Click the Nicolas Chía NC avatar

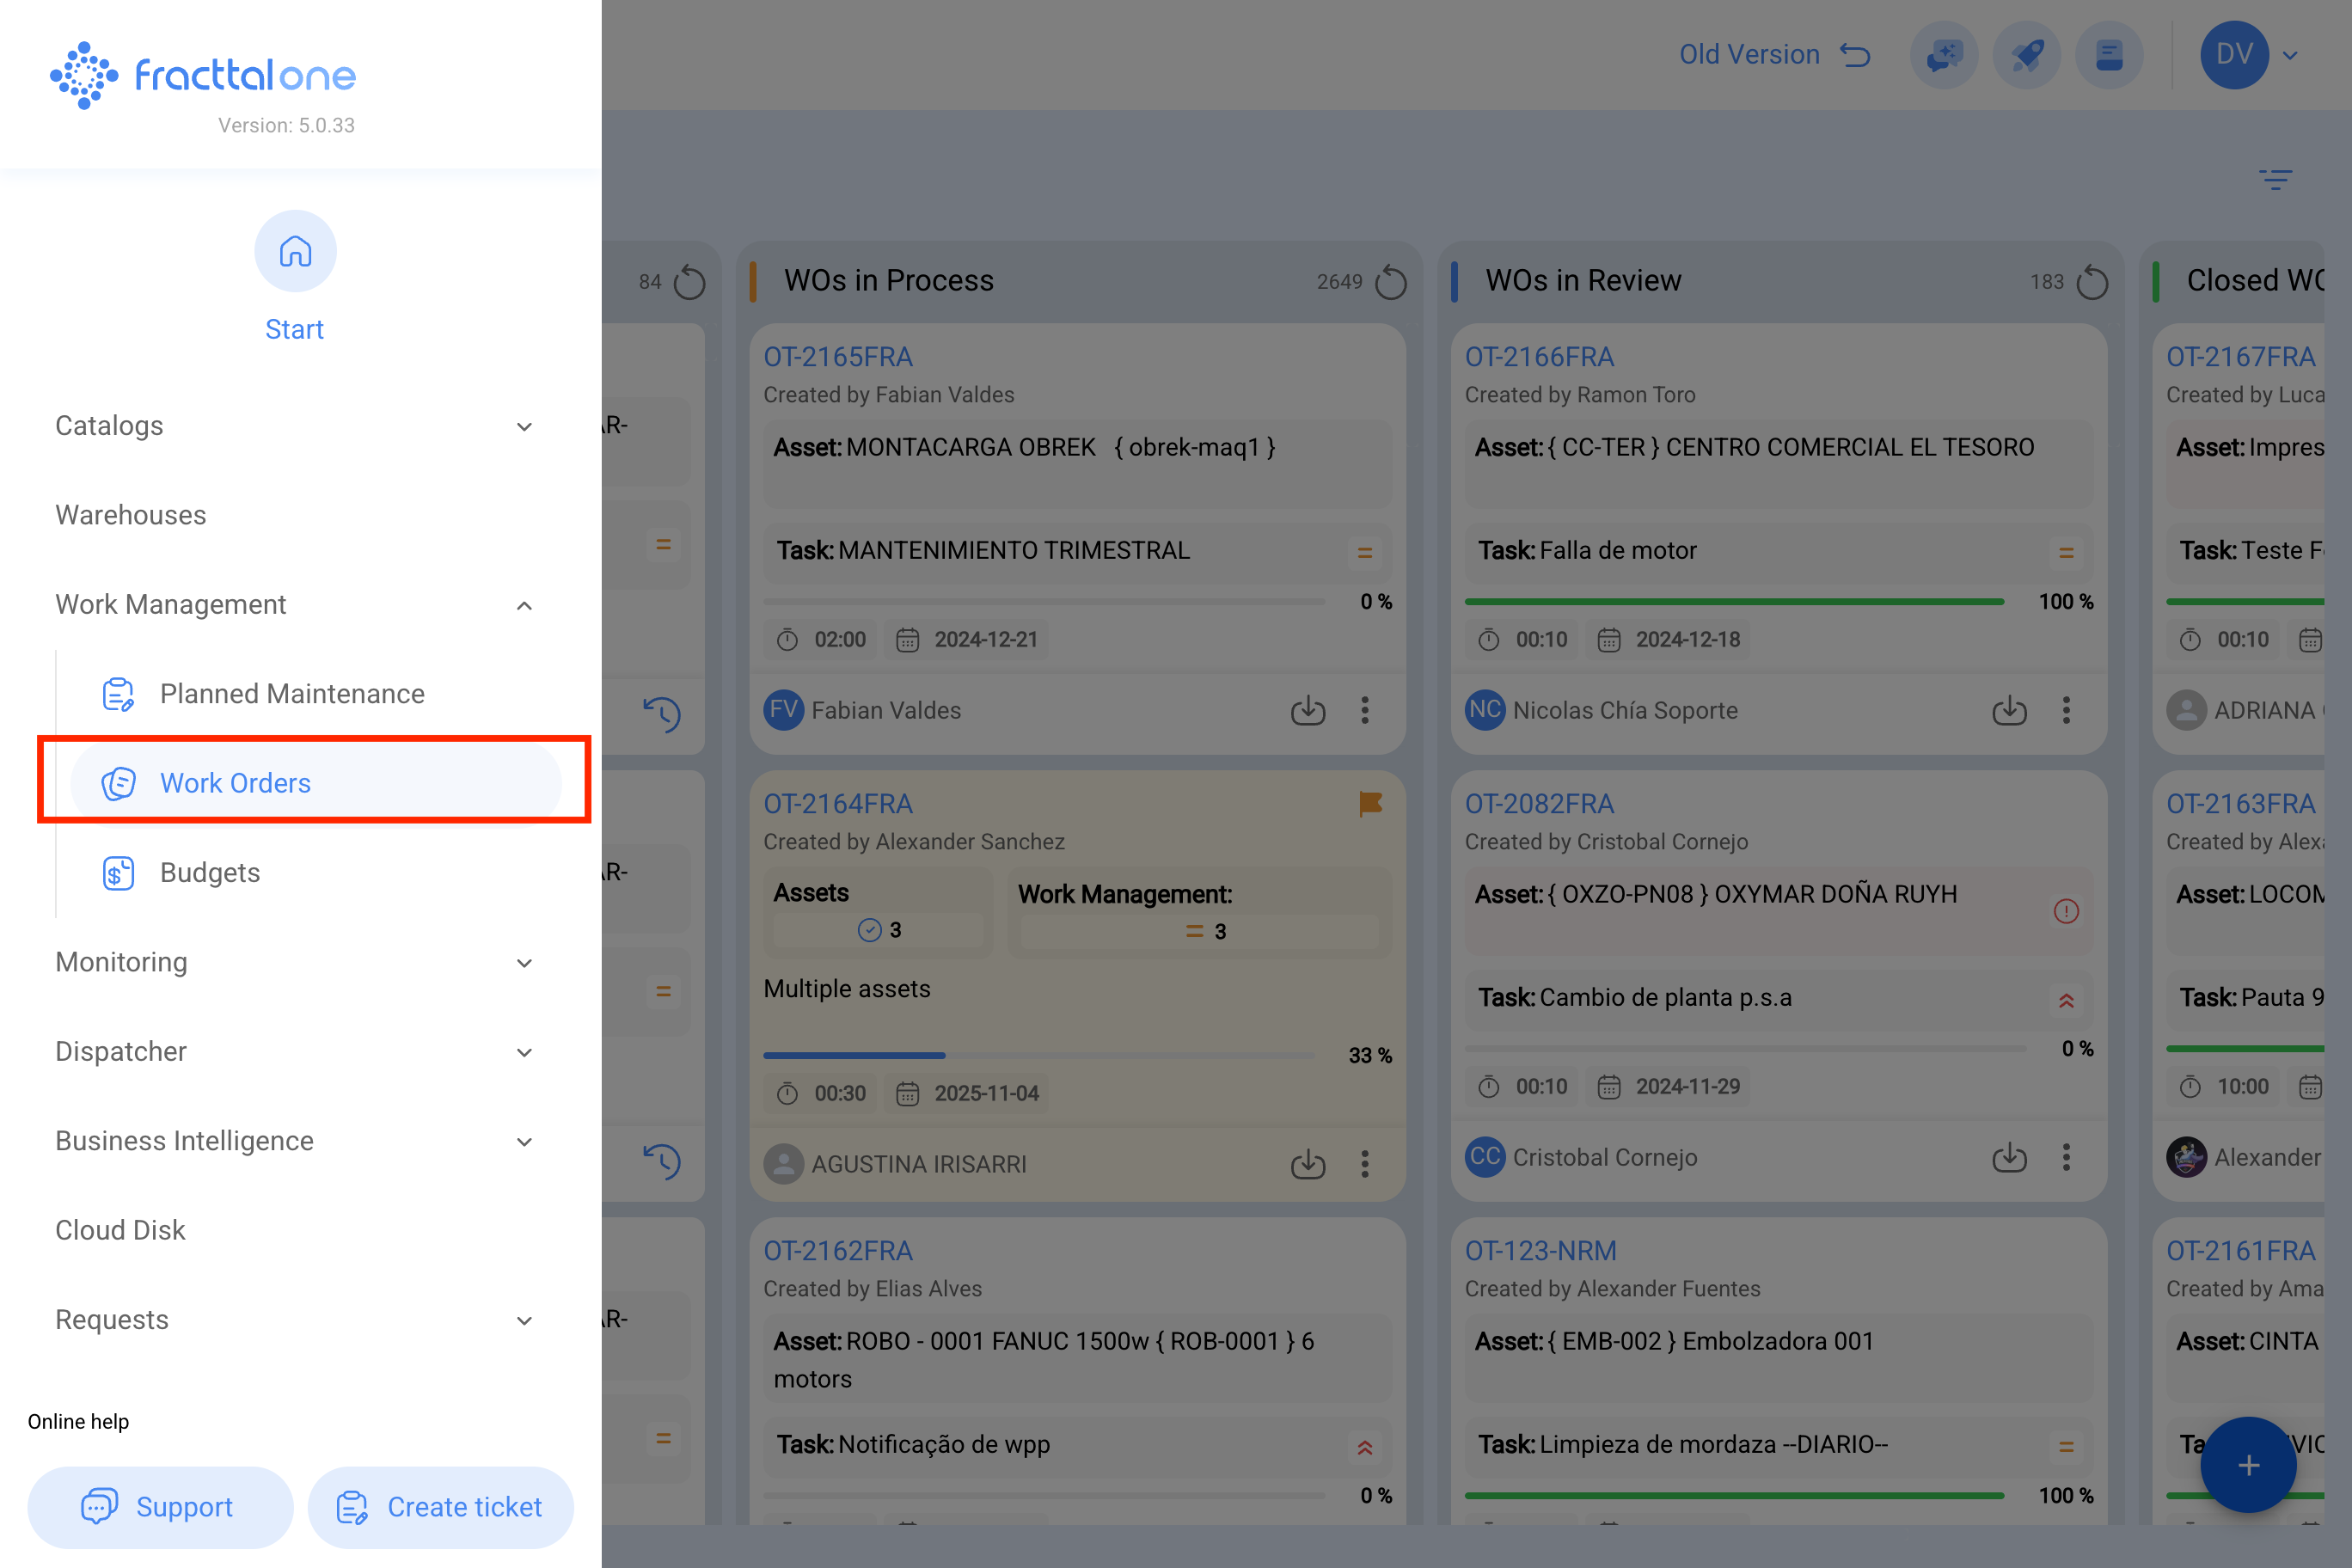1485,710
